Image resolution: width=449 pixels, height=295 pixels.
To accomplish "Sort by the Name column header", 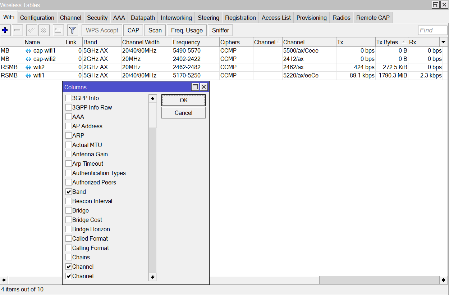I will (x=44, y=42).
